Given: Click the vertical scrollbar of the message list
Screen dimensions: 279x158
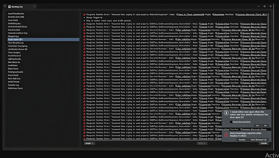Looking at the screenshot, I should point(268,46).
